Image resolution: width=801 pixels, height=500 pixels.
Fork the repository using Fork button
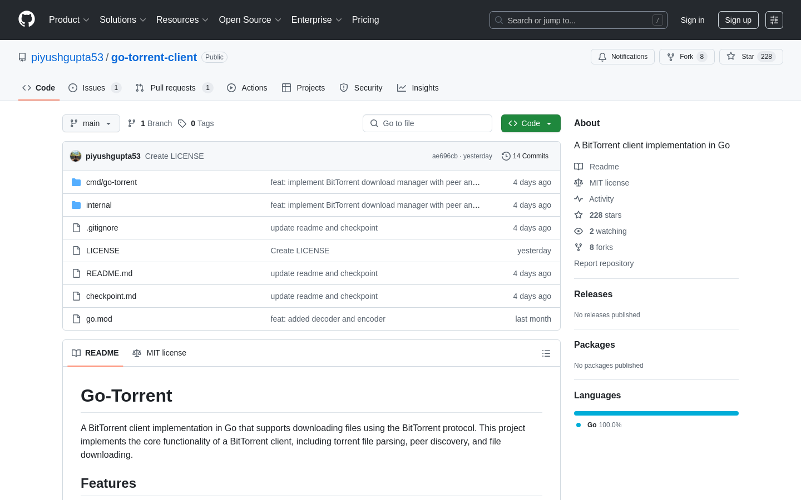[x=686, y=57]
